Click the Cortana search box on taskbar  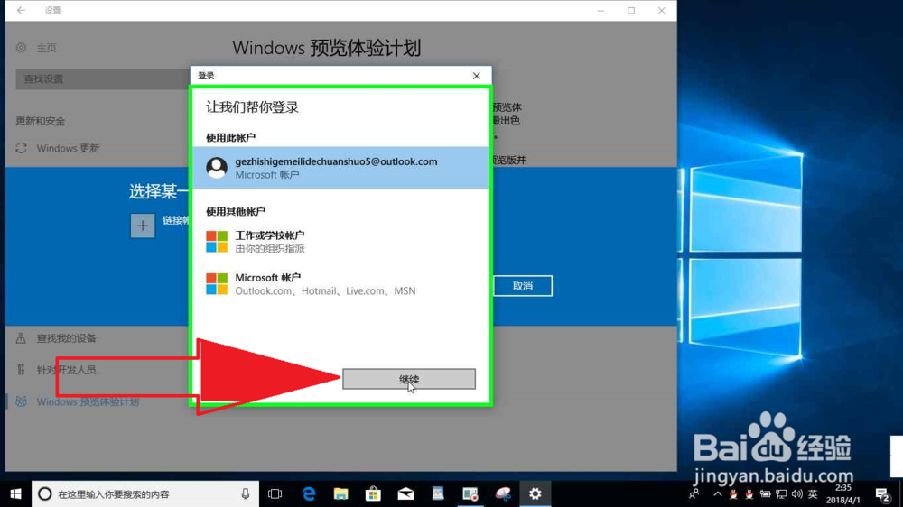click(145, 493)
